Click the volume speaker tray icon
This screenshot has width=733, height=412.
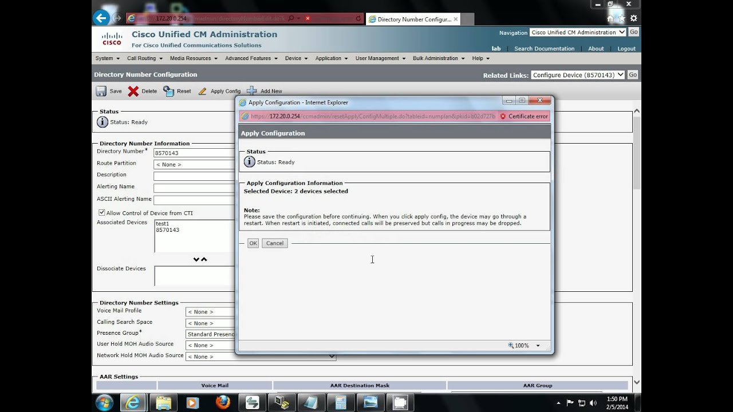pos(593,403)
